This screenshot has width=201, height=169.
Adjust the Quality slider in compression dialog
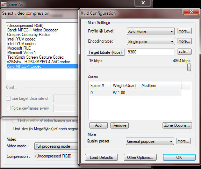point(51,87)
